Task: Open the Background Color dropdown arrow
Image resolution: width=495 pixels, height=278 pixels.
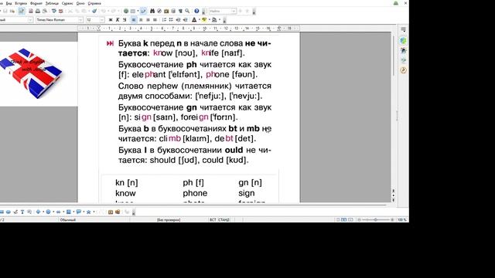Action: pos(220,20)
